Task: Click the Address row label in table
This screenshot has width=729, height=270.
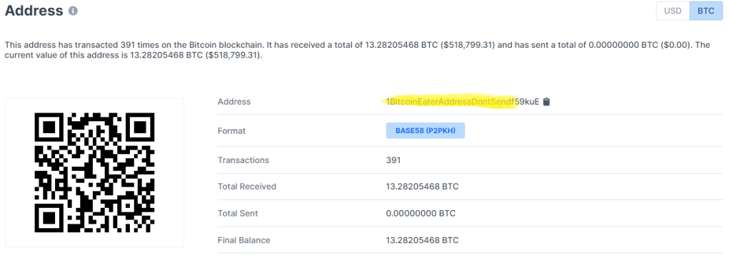Action: tap(234, 102)
